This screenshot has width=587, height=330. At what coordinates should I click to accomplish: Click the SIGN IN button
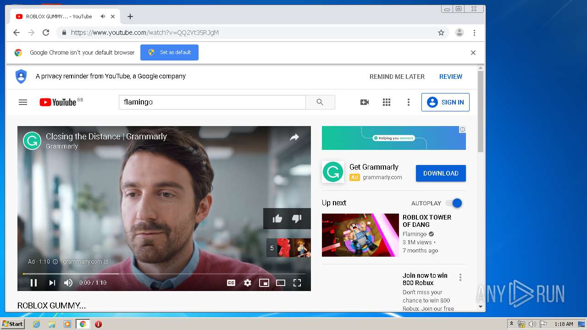(x=445, y=102)
